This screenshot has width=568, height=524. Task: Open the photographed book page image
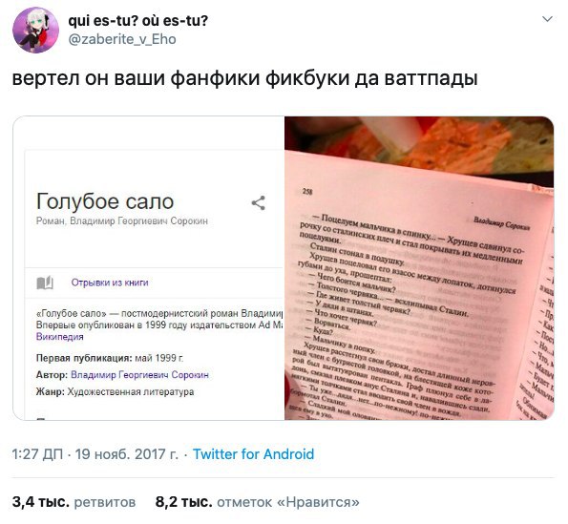click(x=419, y=268)
